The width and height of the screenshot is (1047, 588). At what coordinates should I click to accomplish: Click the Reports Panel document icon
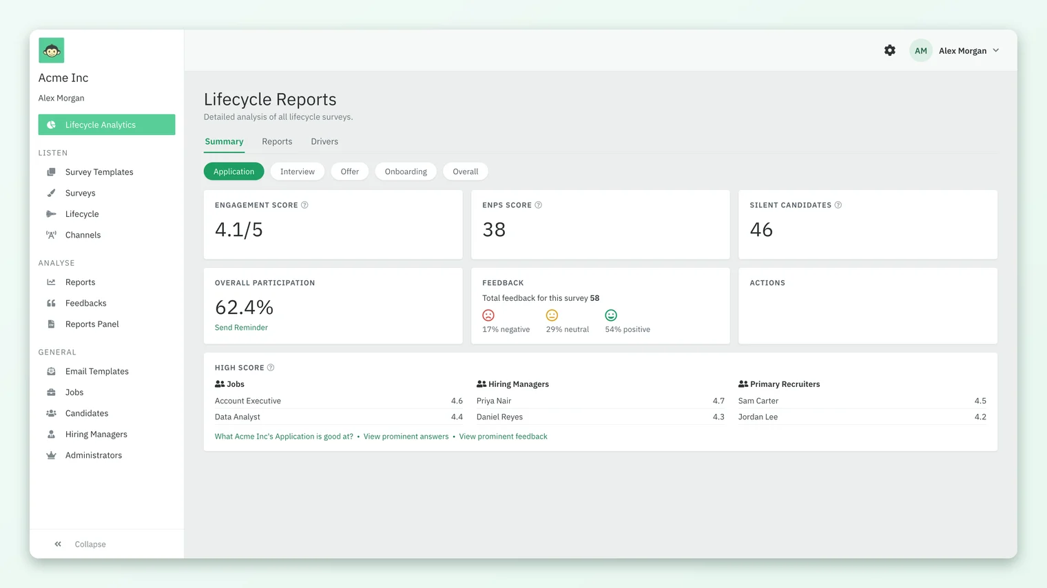pyautogui.click(x=51, y=324)
